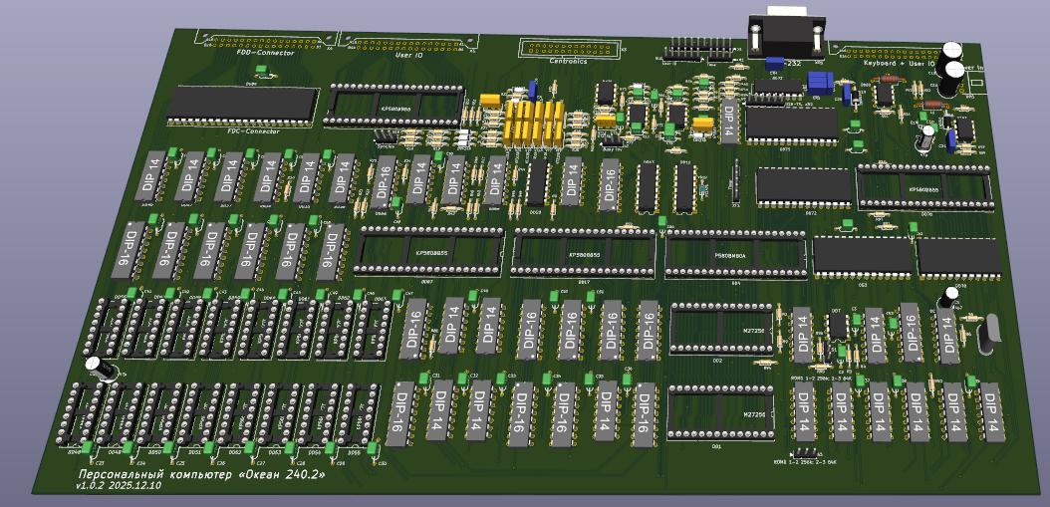
Task: Click the DB9 RS-232 serial connector
Action: (x=788, y=32)
